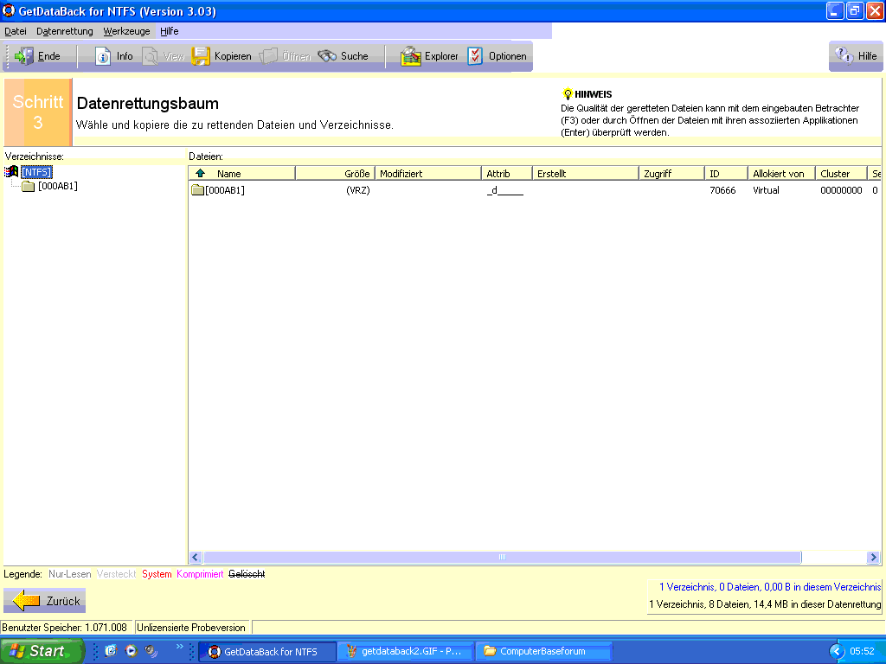Click the View magnifier toolbar icon
This screenshot has height=664, width=886.
151,56
